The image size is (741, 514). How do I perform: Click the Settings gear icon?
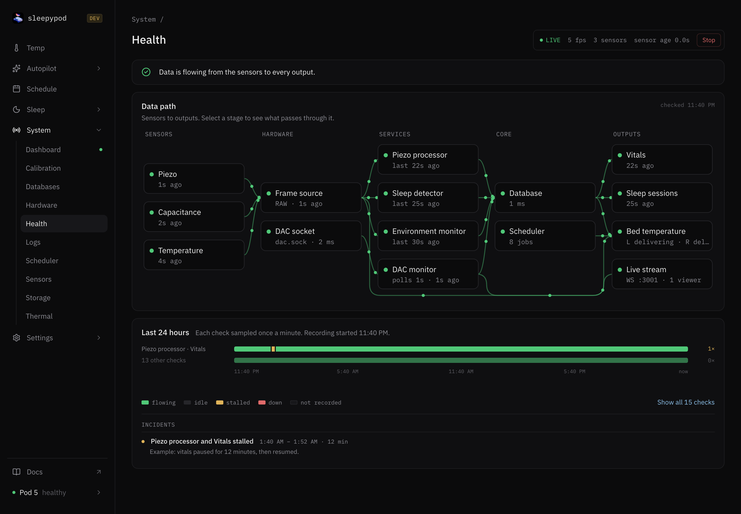[16, 337]
